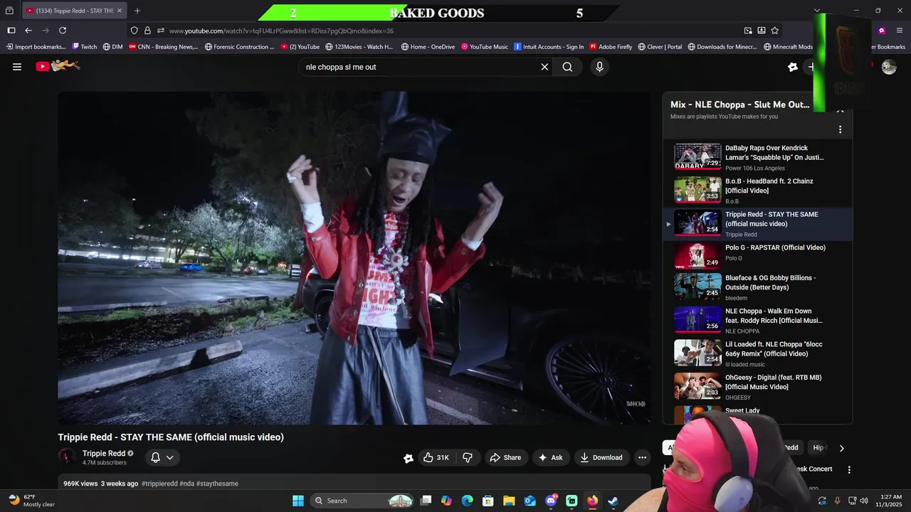The image size is (911, 512).
Task: Open the Intuit Accounts - Sign In bookmark
Action: tap(549, 47)
